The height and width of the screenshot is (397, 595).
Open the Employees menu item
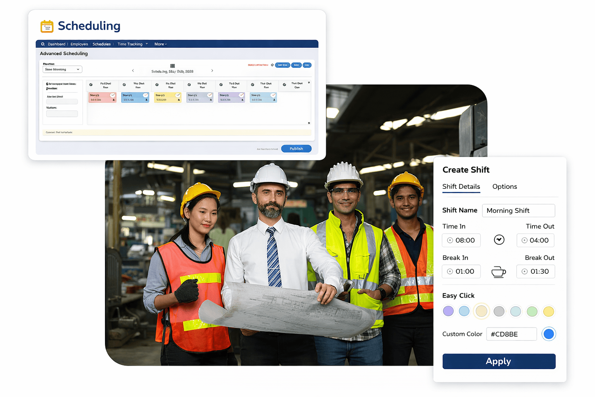(79, 44)
